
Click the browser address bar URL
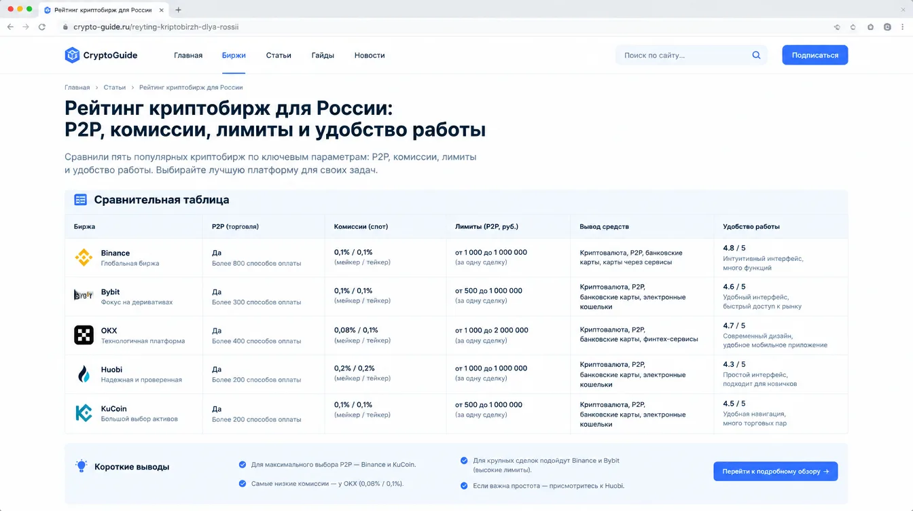156,27
